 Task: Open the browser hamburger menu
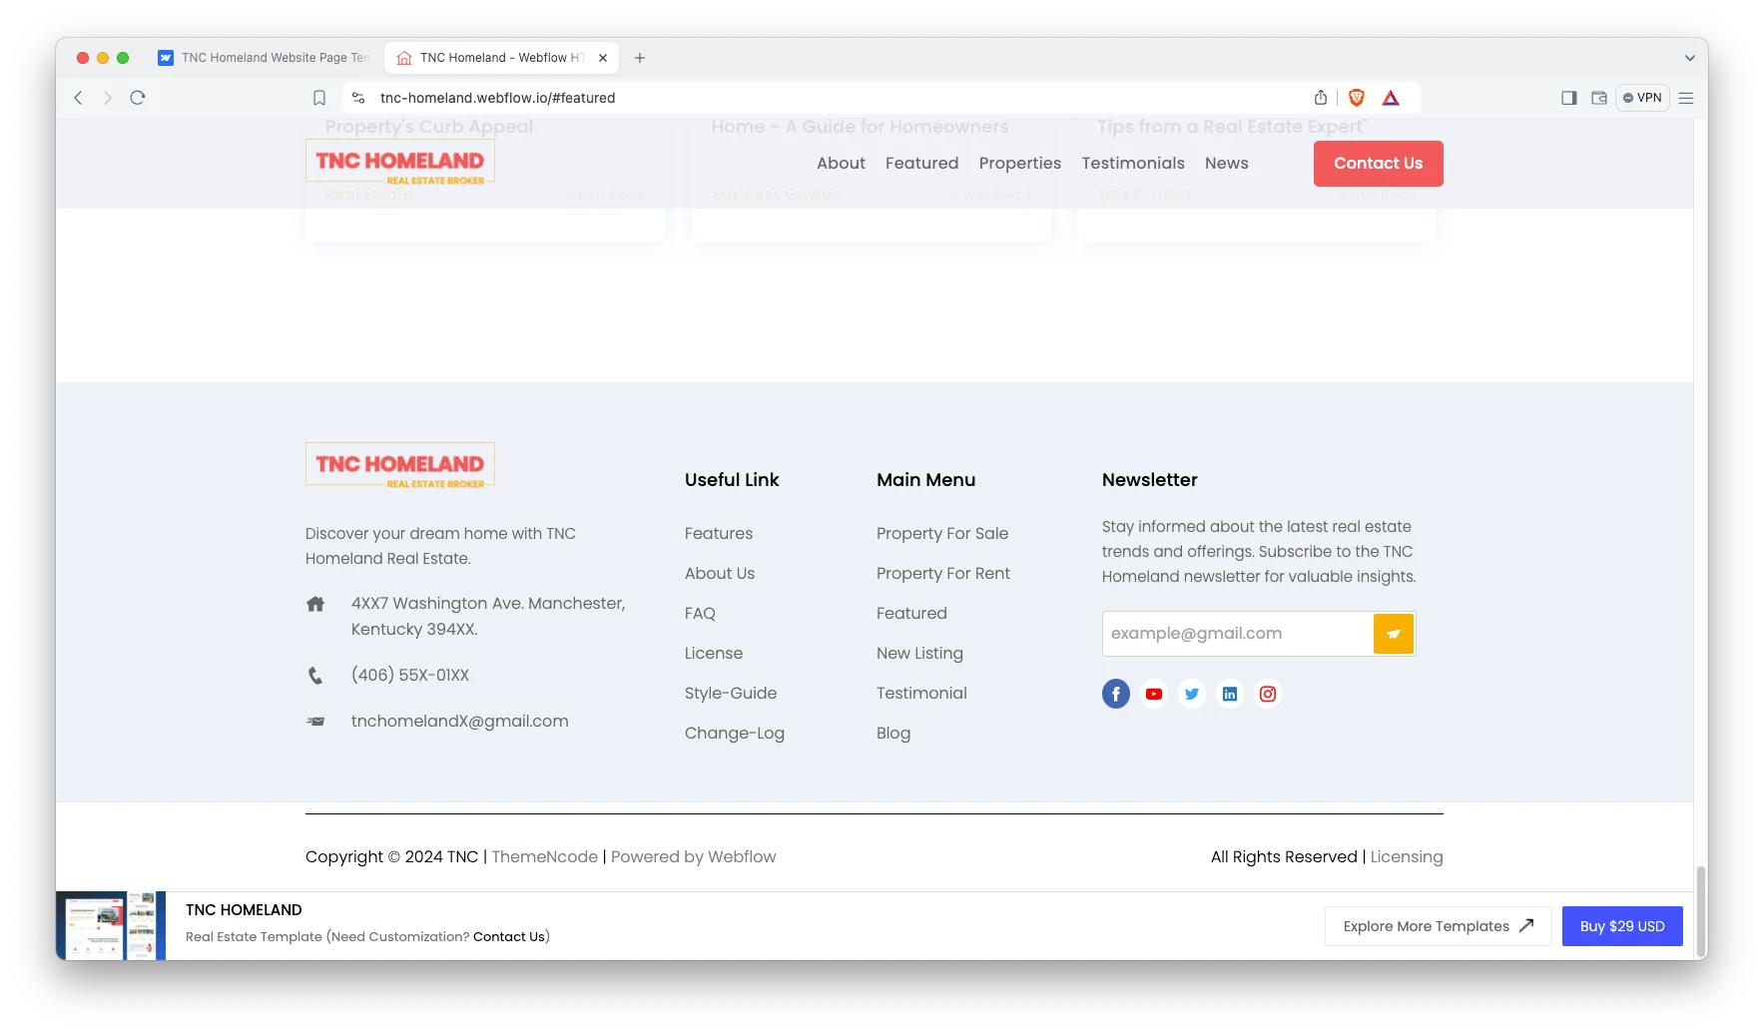tap(1686, 98)
